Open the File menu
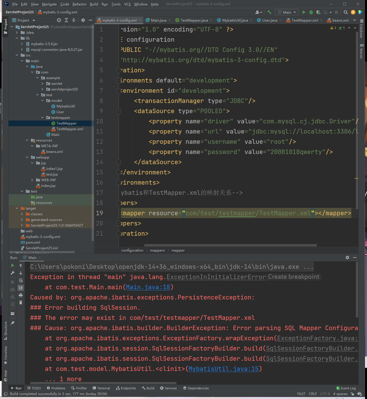Screen dimensions: 367x399 (x=15, y=4)
